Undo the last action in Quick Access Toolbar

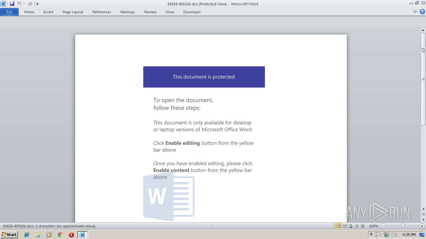pos(19,4)
